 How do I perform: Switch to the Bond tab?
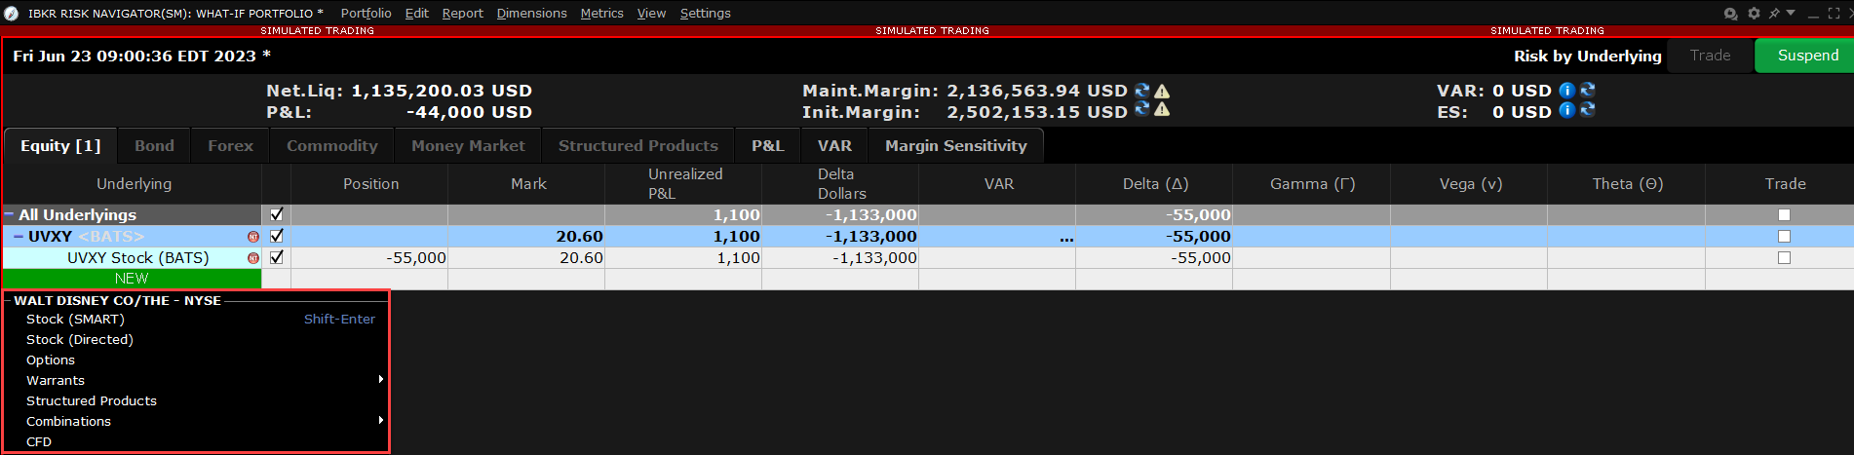[154, 145]
